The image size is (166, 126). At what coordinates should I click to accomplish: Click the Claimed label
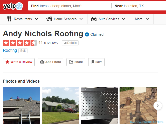pos(97,34)
